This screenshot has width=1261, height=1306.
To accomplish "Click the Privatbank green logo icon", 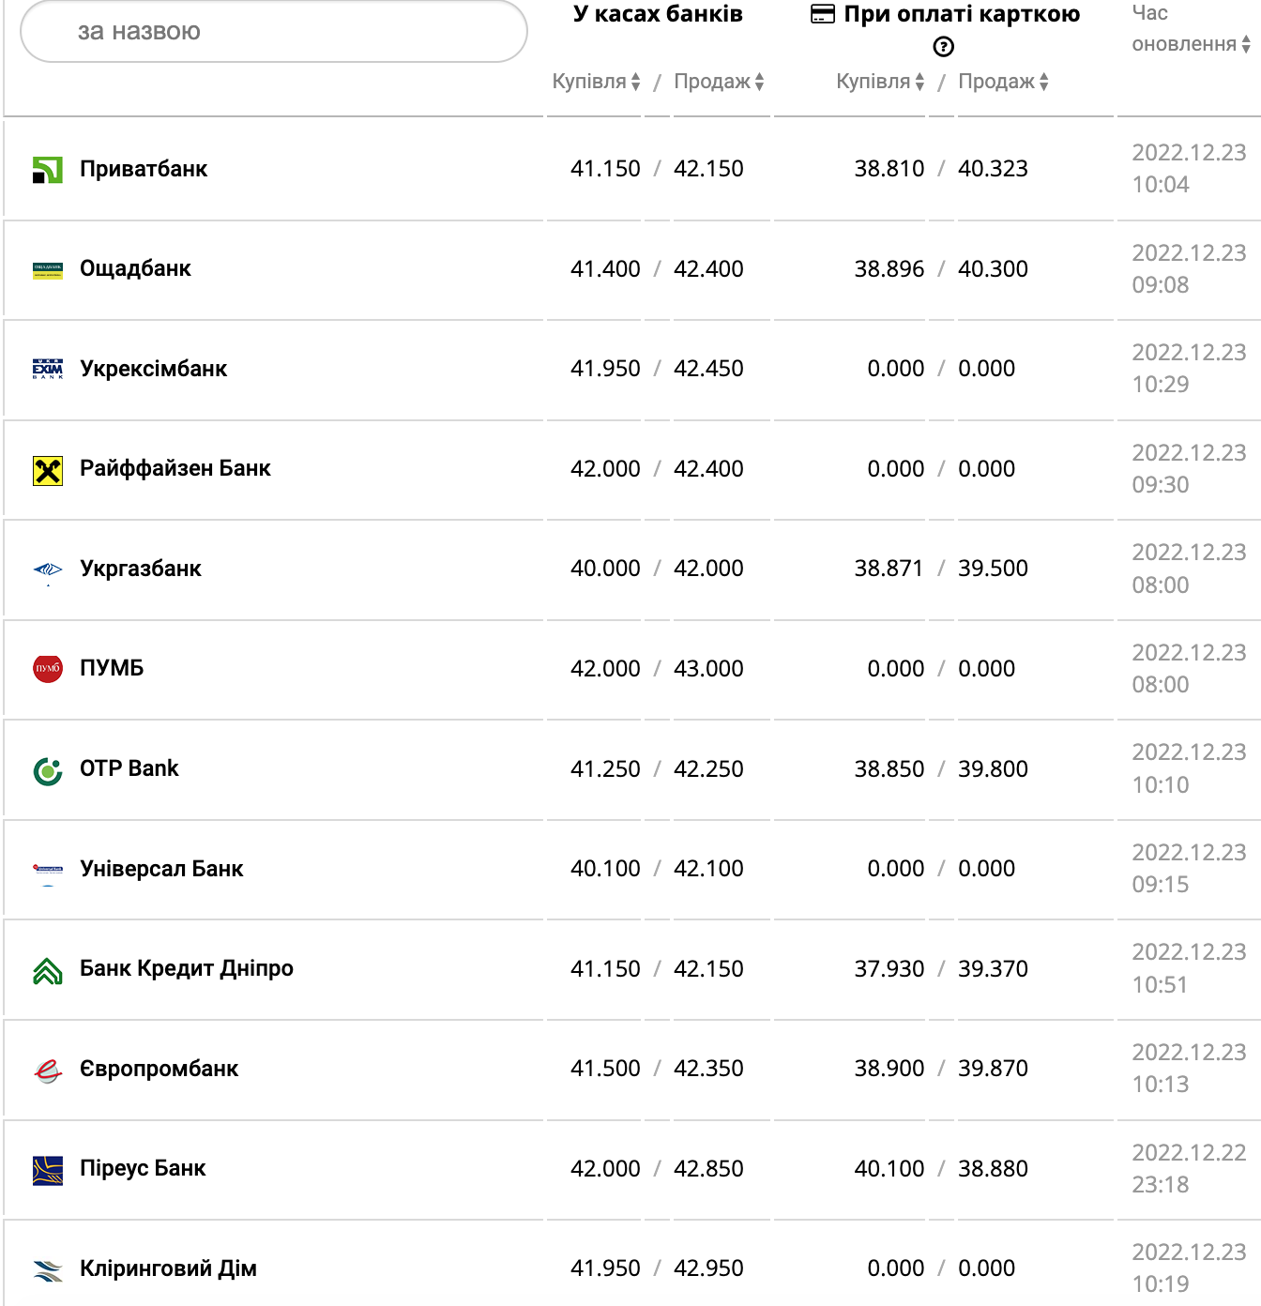I will pos(47,170).
